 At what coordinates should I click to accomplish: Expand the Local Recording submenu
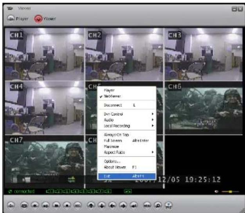click(x=126, y=126)
